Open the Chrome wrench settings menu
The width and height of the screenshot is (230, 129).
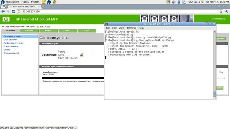227,11
